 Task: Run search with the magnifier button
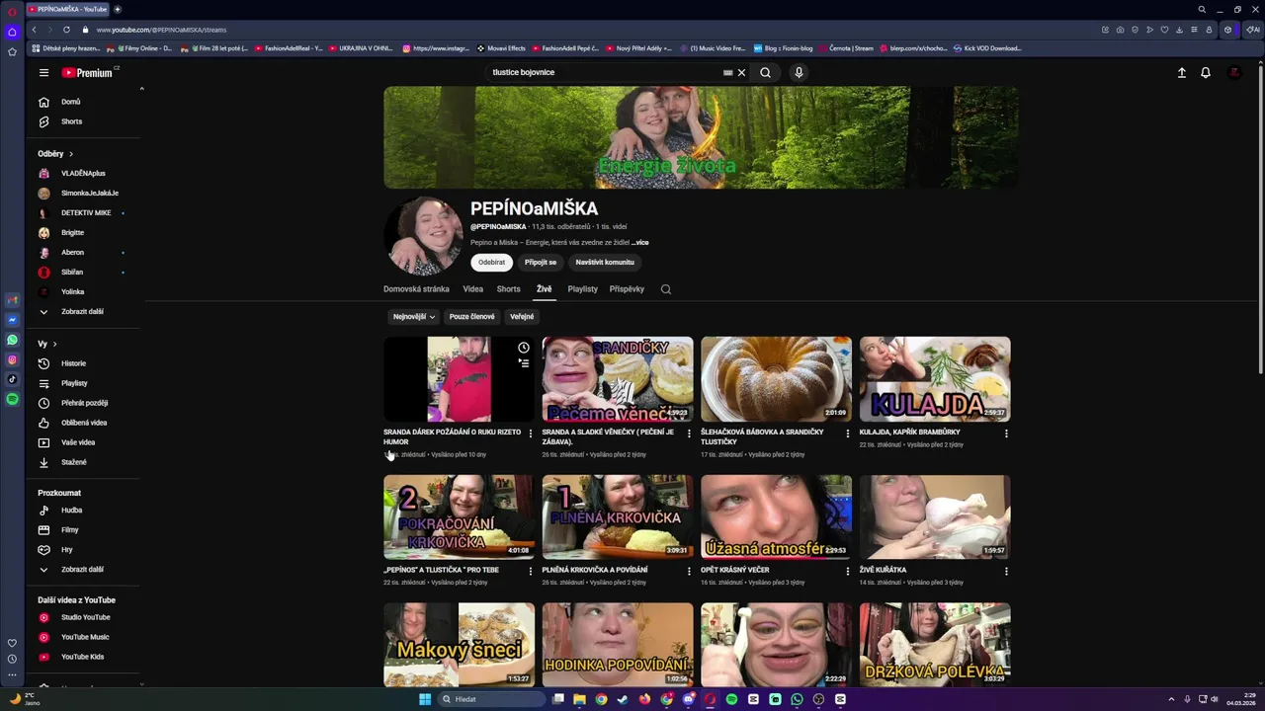tap(765, 72)
